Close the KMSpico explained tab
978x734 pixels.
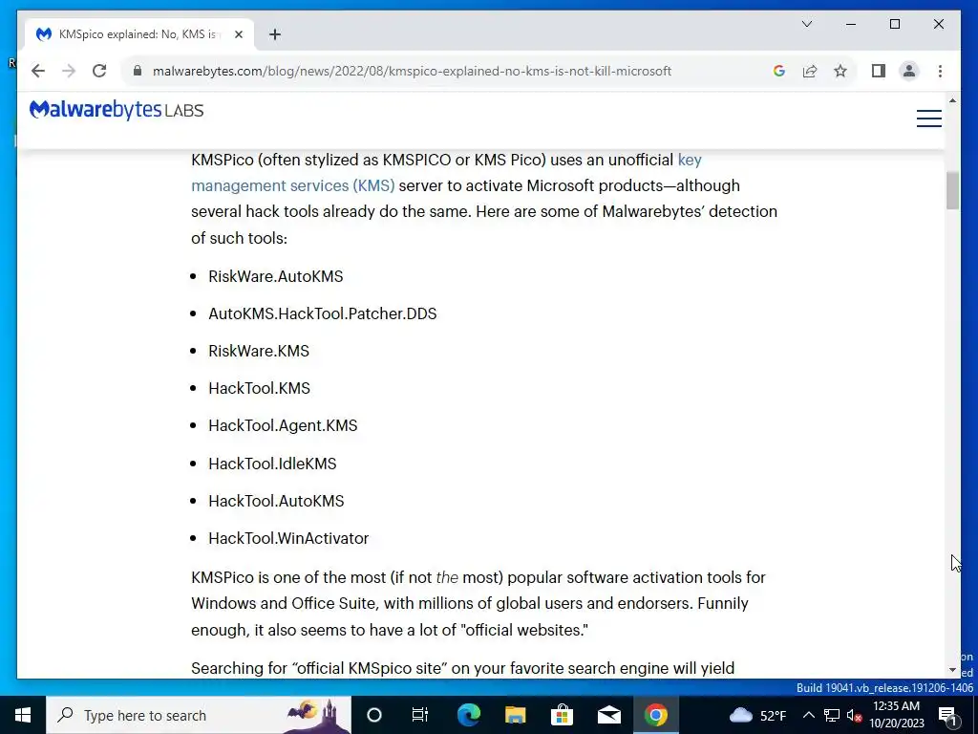point(238,34)
